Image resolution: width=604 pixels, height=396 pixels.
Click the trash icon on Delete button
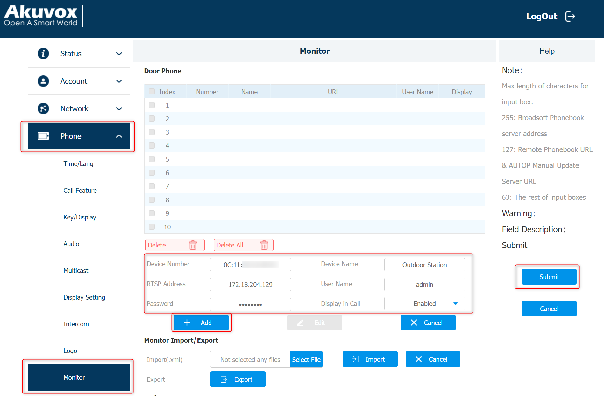(x=193, y=245)
